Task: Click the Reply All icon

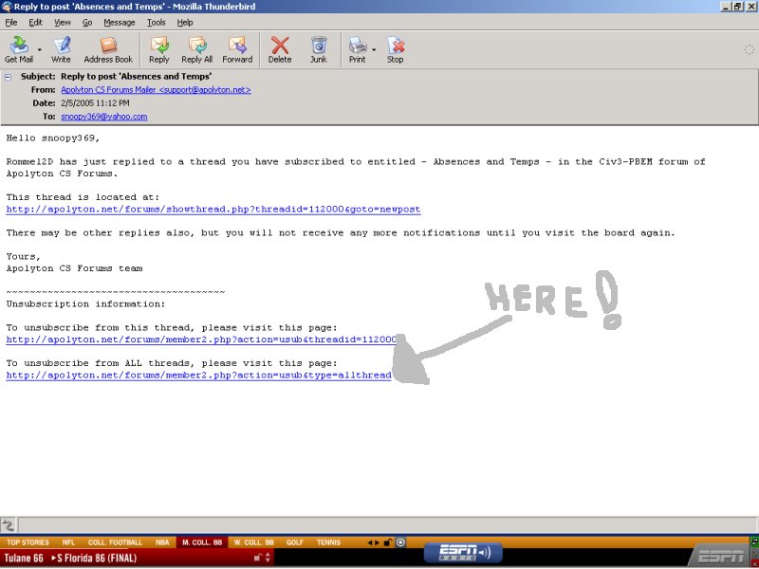Action: (x=197, y=49)
